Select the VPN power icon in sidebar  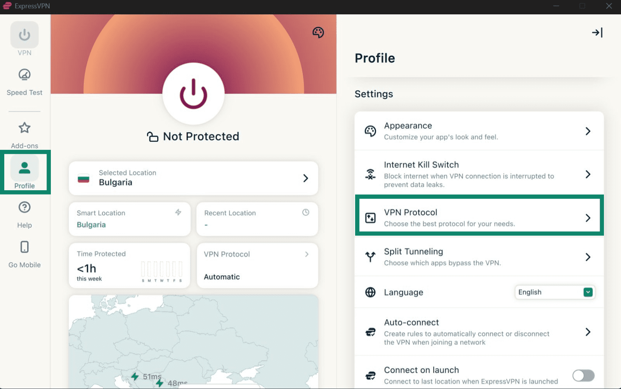pos(24,35)
